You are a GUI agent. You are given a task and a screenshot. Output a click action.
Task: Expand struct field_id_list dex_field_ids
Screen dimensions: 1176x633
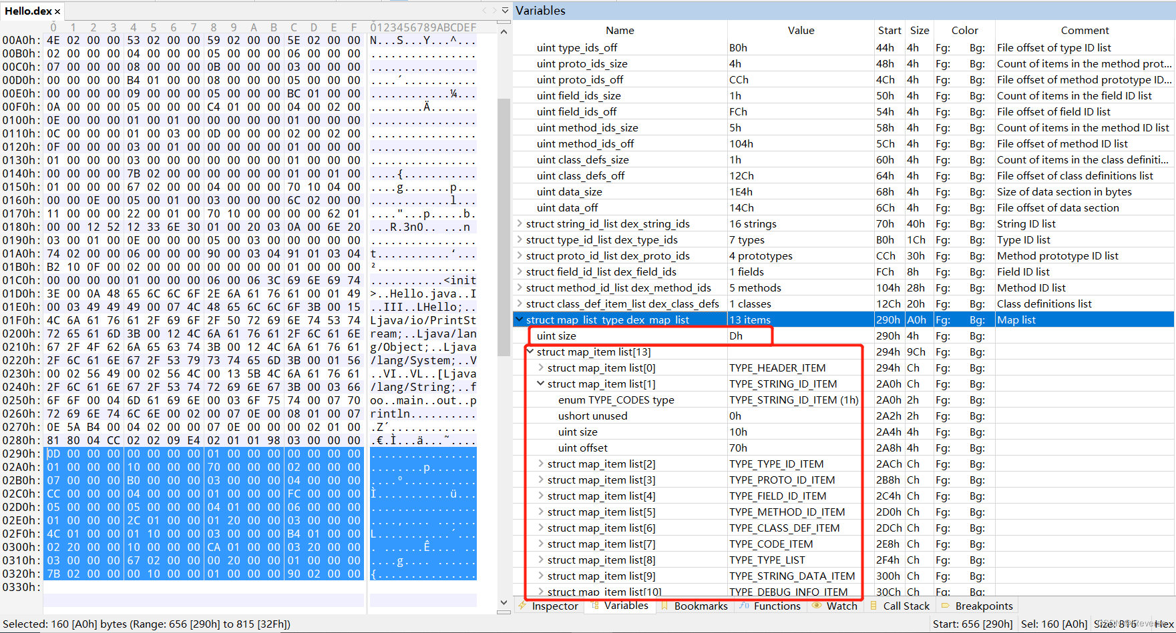[x=520, y=271]
